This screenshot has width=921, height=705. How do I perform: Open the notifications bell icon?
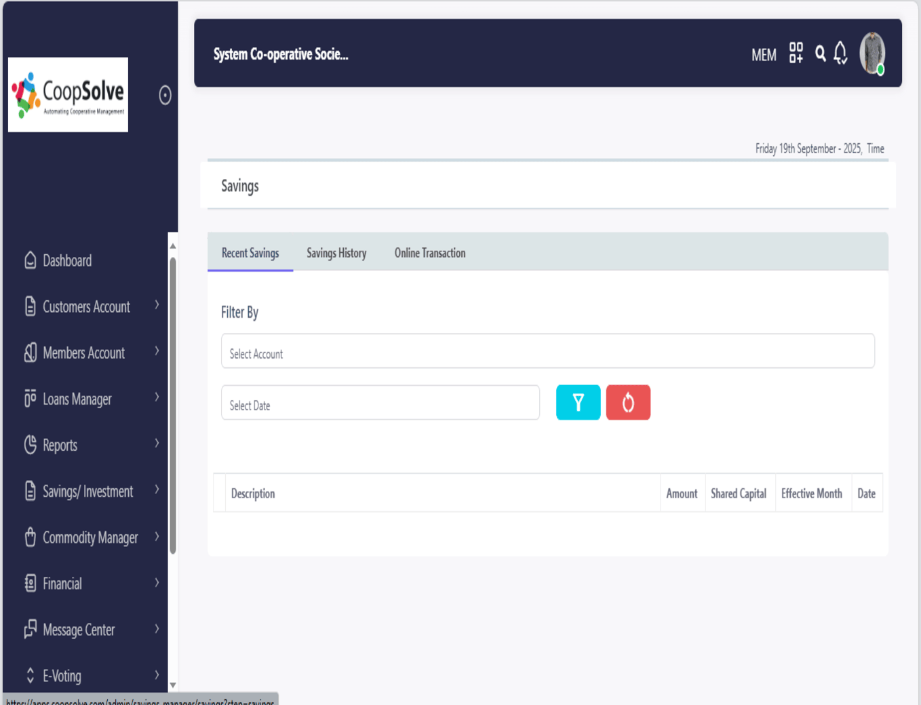(840, 54)
